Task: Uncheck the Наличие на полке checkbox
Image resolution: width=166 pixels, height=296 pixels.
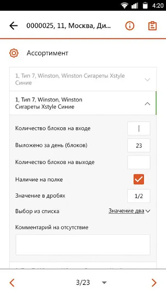Action: click(x=139, y=179)
